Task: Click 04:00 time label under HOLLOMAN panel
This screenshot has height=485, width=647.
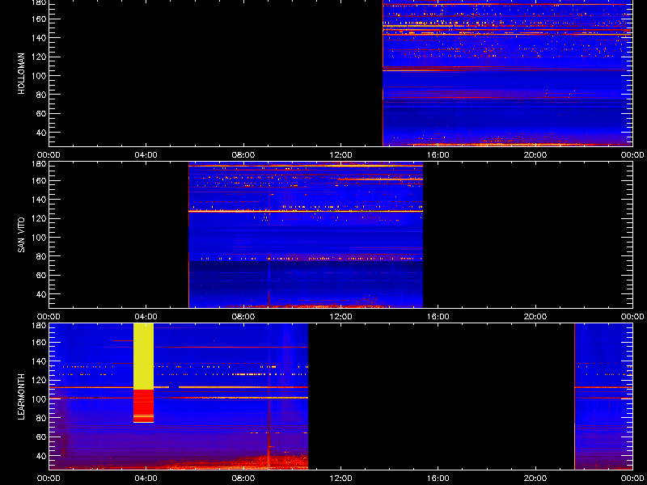Action: coord(146,155)
